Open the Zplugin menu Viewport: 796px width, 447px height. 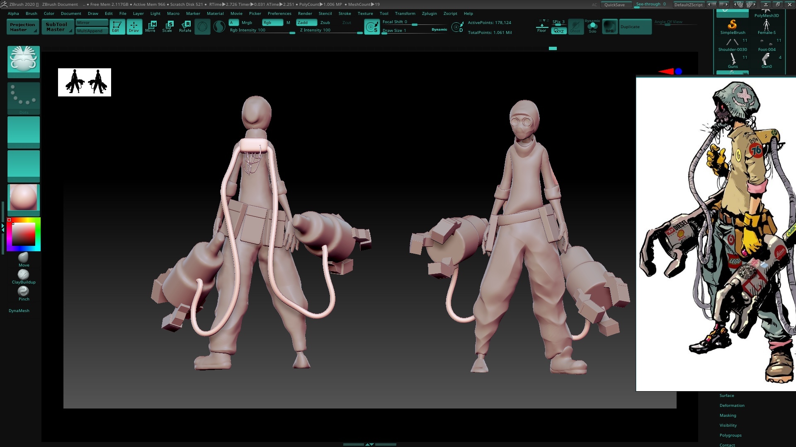pyautogui.click(x=429, y=13)
